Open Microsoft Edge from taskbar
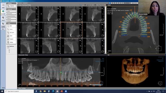The image size is (166, 93). pyautogui.click(x=53, y=91)
